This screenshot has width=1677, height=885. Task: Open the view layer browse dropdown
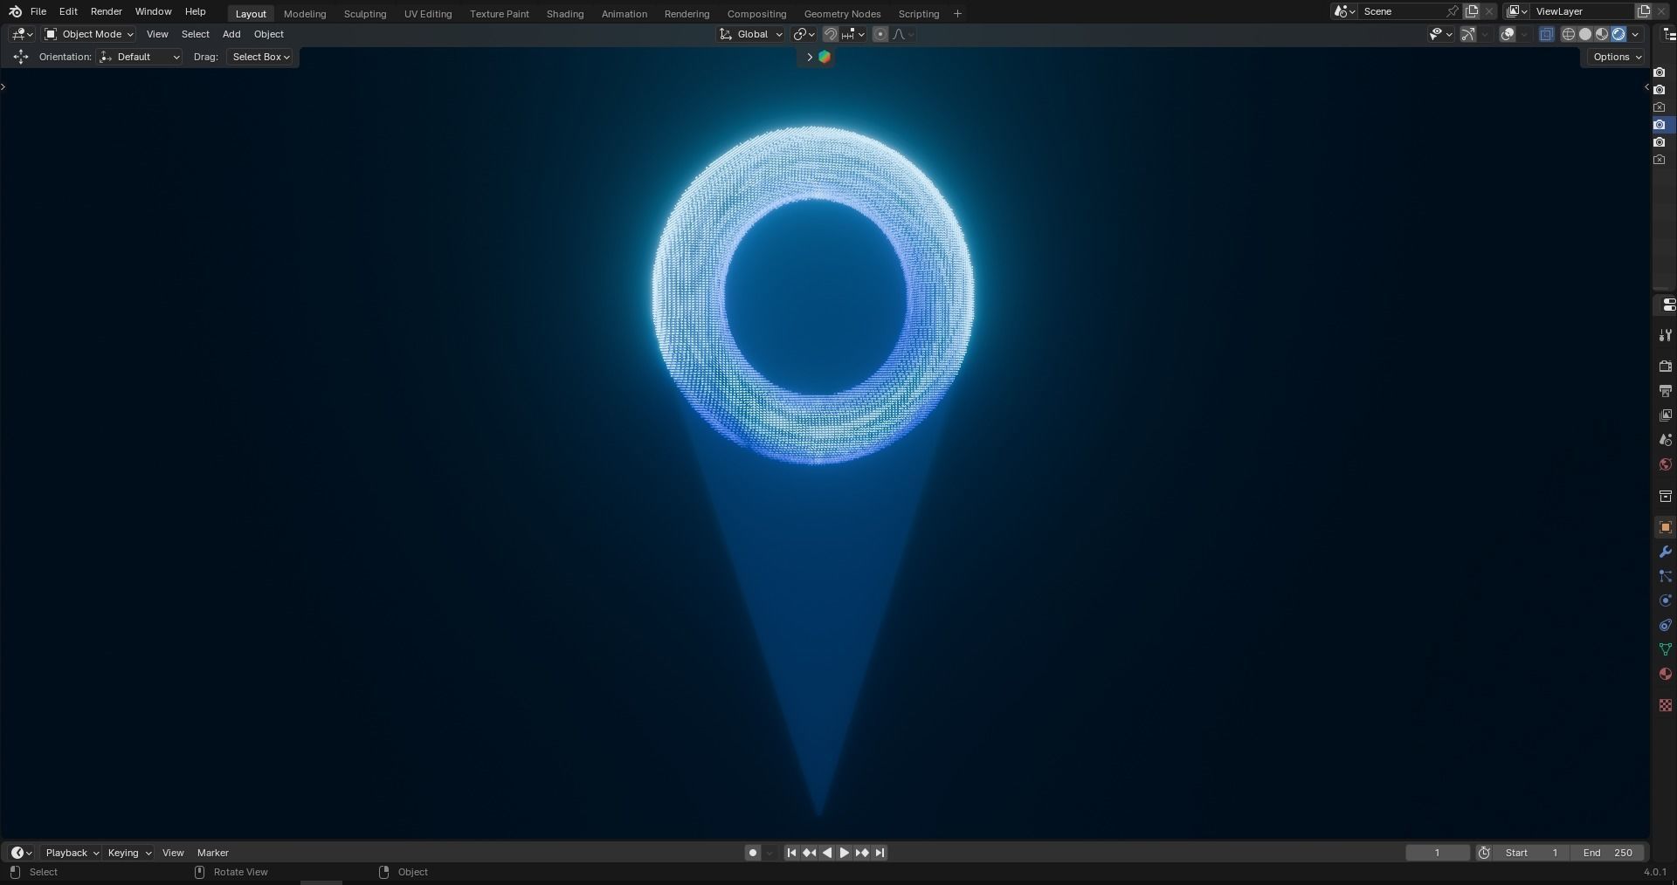coord(1517,11)
